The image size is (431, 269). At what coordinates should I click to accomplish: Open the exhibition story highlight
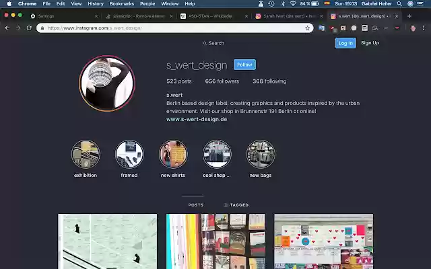click(x=86, y=154)
